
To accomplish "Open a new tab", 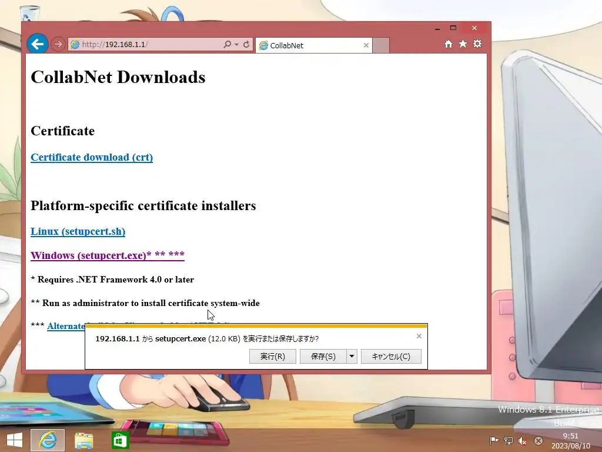I will click(381, 45).
